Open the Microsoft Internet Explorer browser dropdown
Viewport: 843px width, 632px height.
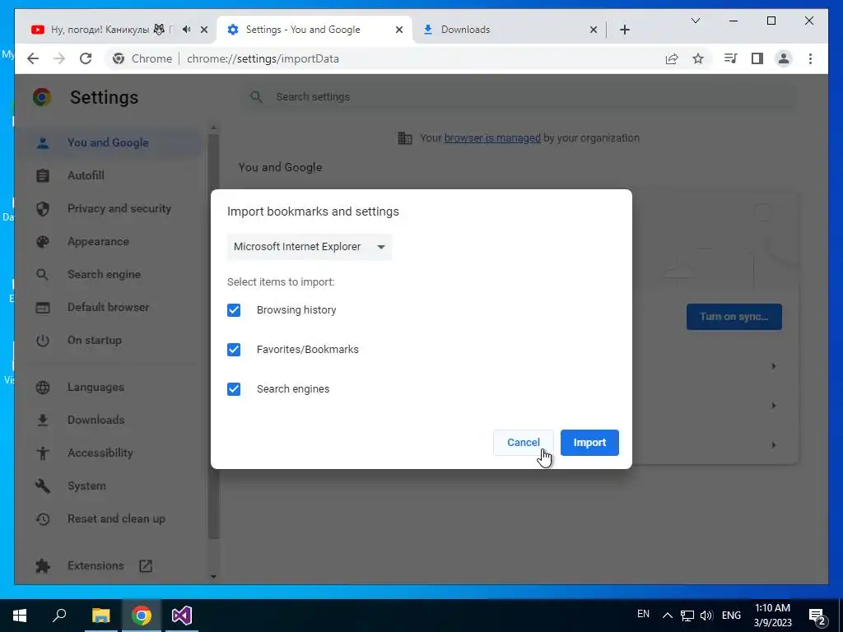[310, 247]
